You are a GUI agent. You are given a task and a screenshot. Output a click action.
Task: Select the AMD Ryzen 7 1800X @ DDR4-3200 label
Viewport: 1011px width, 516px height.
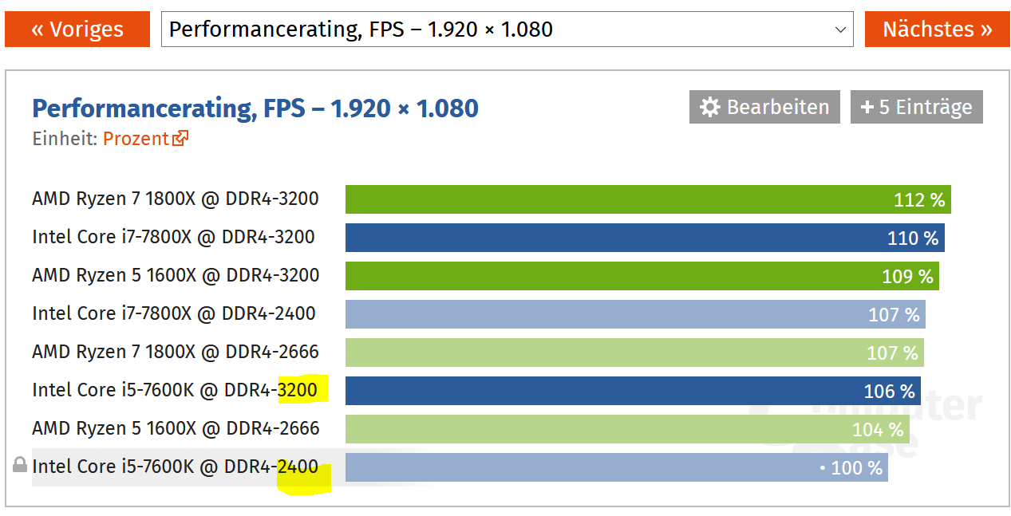coord(176,199)
